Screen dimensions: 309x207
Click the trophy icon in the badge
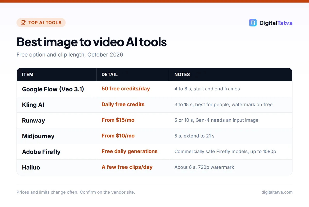click(x=23, y=23)
